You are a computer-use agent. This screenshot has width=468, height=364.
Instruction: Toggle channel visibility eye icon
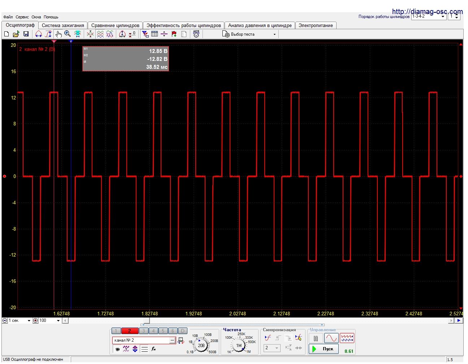[x=117, y=349]
